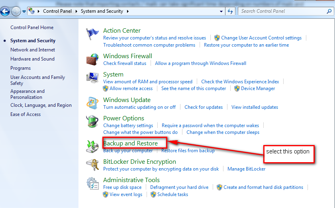Click Check for updates link
The image size is (335, 208).
pyautogui.click(x=204, y=107)
